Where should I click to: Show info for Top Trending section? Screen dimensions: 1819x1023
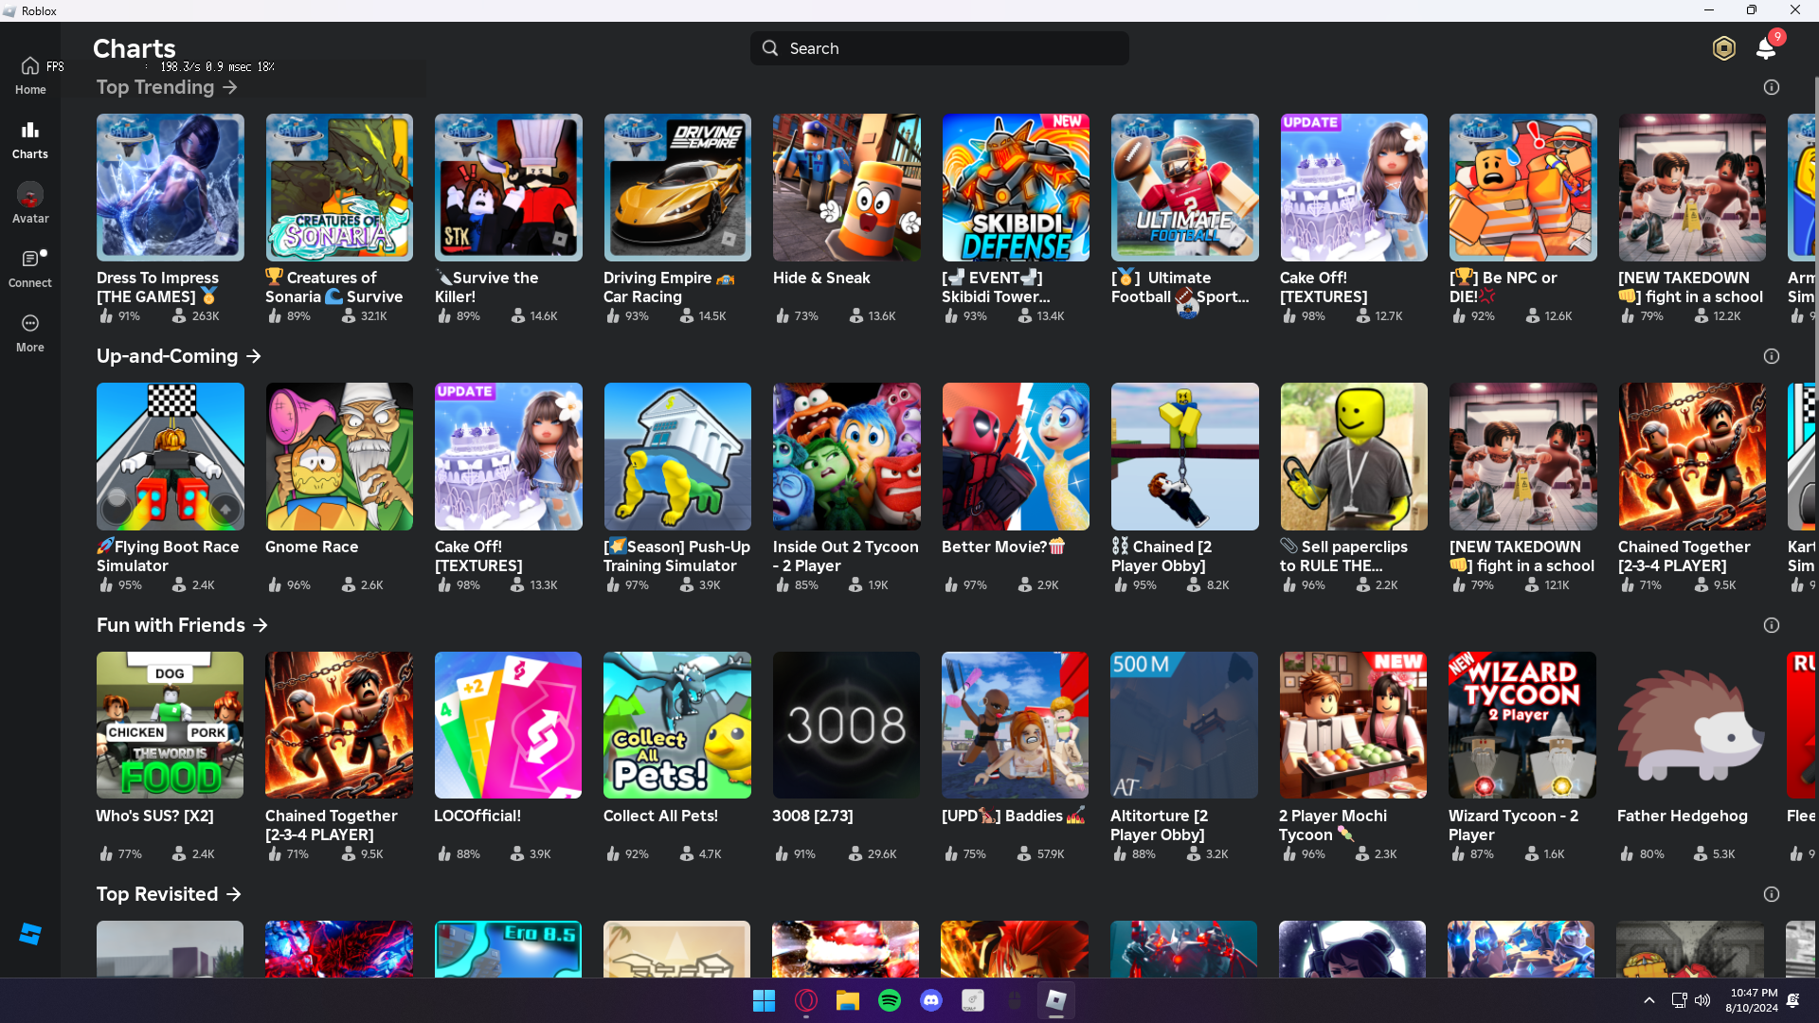[1771, 87]
